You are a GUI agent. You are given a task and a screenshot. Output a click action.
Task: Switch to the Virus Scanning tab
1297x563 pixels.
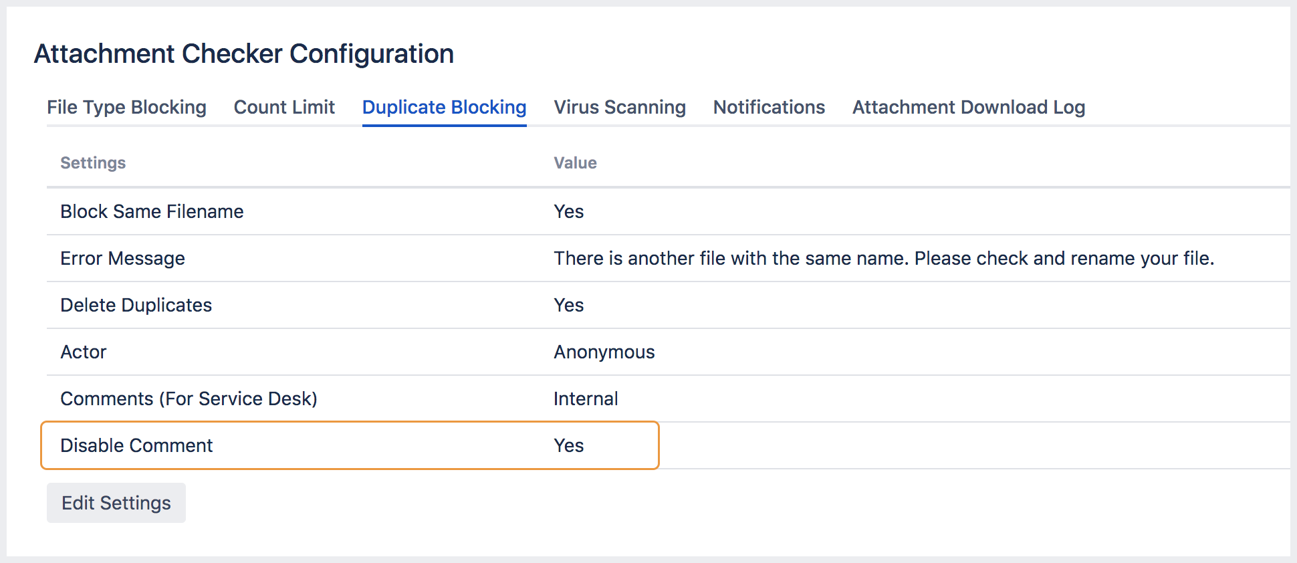coord(619,107)
